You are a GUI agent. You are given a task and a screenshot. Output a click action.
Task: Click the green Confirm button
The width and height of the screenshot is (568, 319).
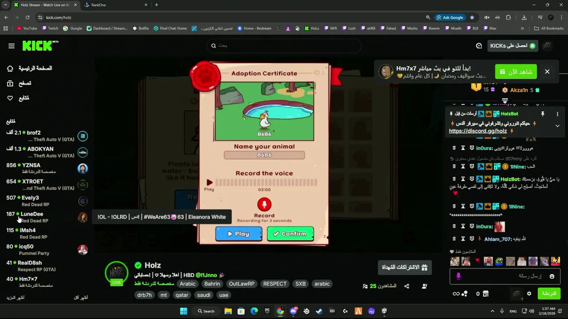click(x=290, y=234)
